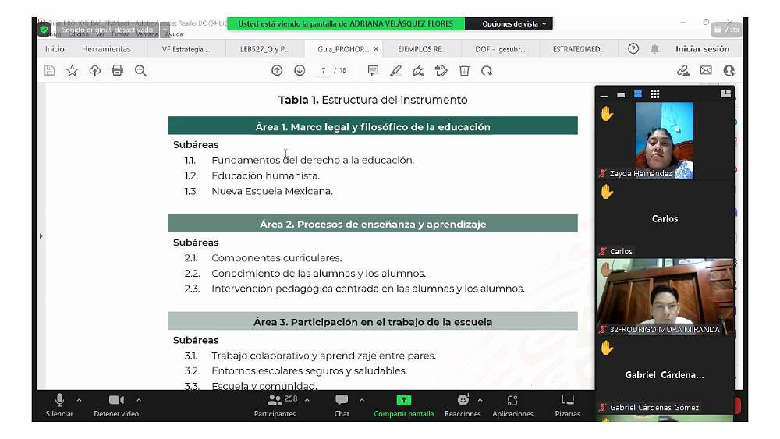Image resolution: width=780 pixels, height=439 pixels.
Task: Switch to the DOF document tab
Action: (499, 49)
